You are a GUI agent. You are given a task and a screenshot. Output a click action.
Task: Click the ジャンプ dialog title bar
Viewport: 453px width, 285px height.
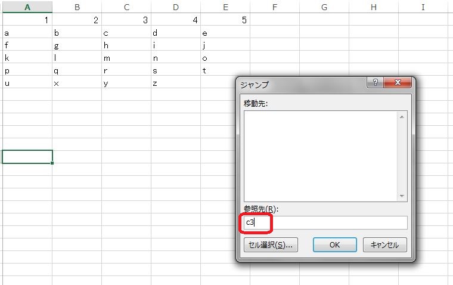(x=298, y=84)
